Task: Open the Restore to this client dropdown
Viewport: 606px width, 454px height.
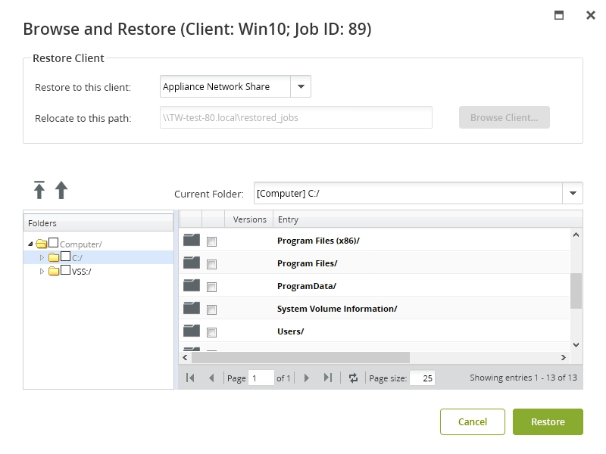Action: pyautogui.click(x=301, y=86)
